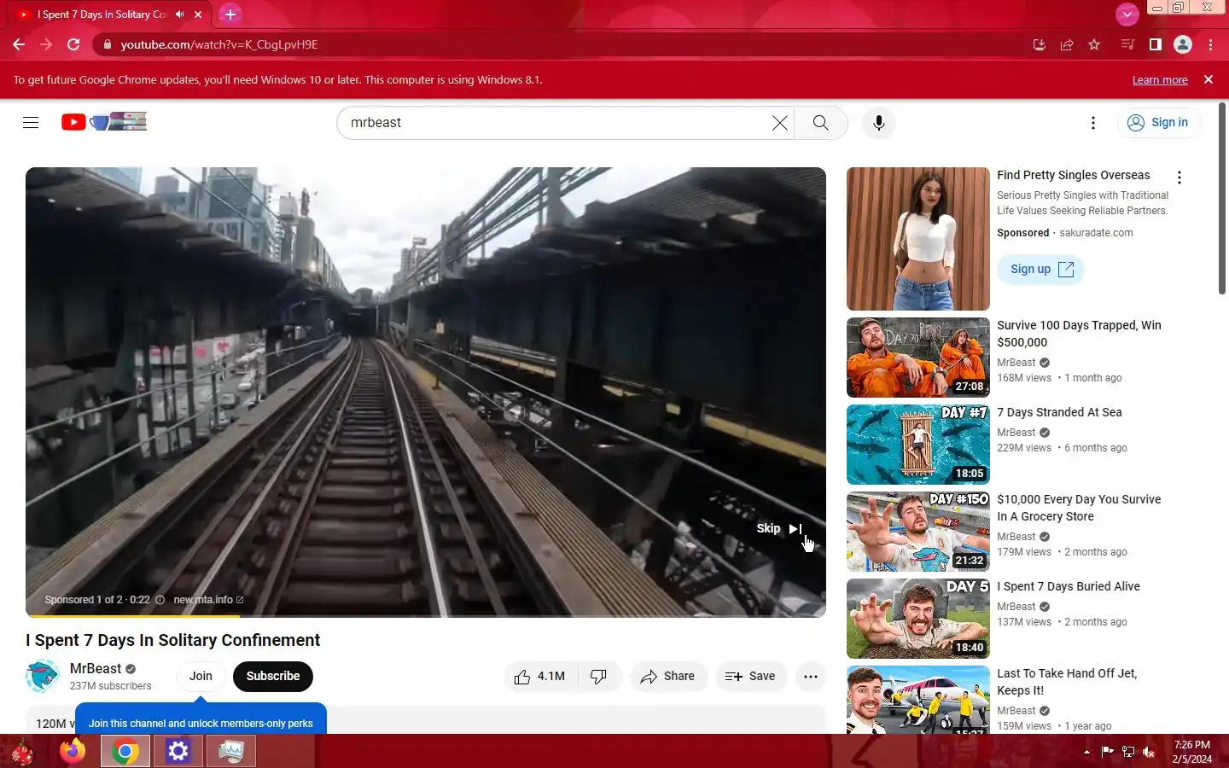
Task: Go forward in browser
Action: click(x=46, y=44)
